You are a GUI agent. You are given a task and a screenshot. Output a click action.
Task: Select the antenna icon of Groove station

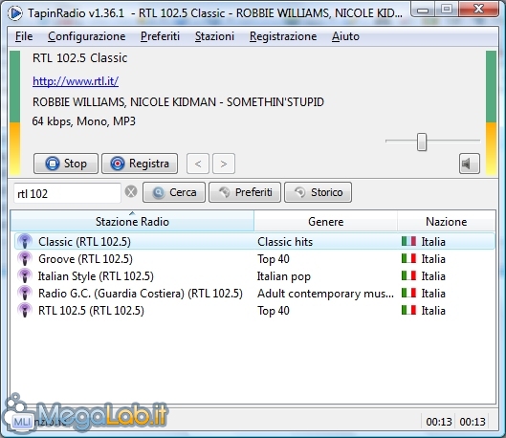pos(25,258)
